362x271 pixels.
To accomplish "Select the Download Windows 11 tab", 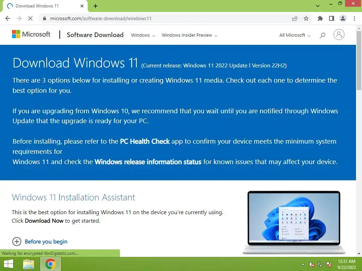I will pos(45,6).
